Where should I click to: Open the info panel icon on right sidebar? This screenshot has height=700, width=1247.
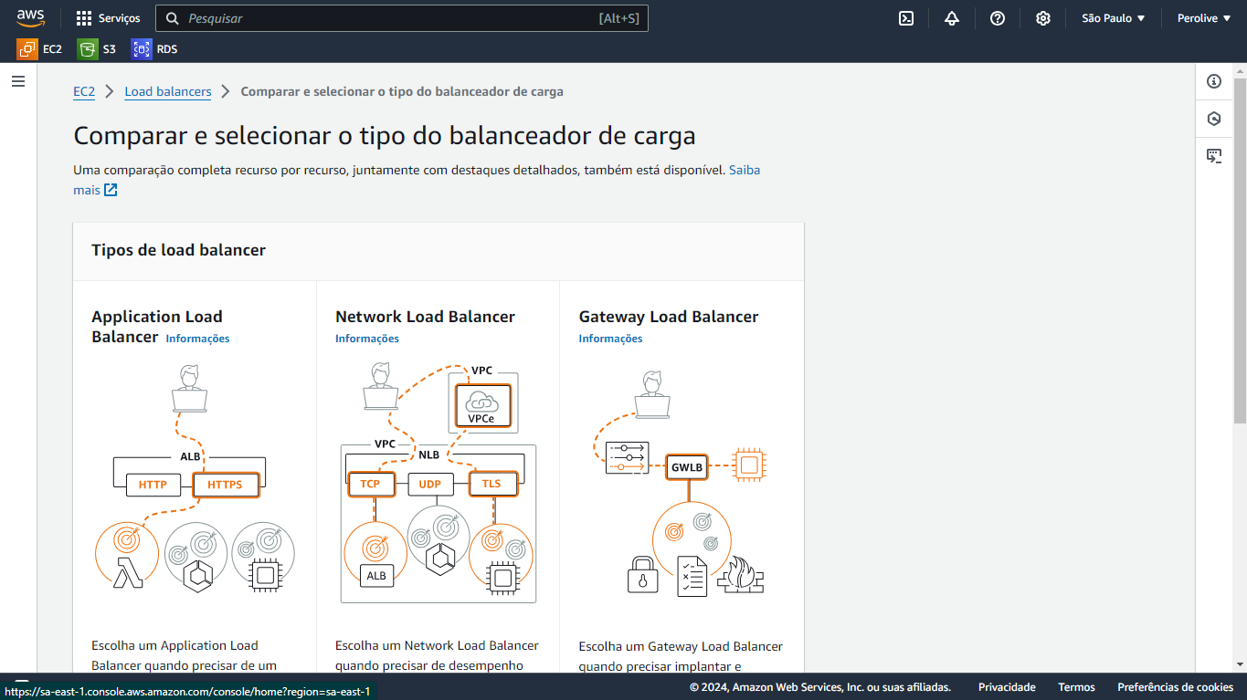(x=1214, y=81)
